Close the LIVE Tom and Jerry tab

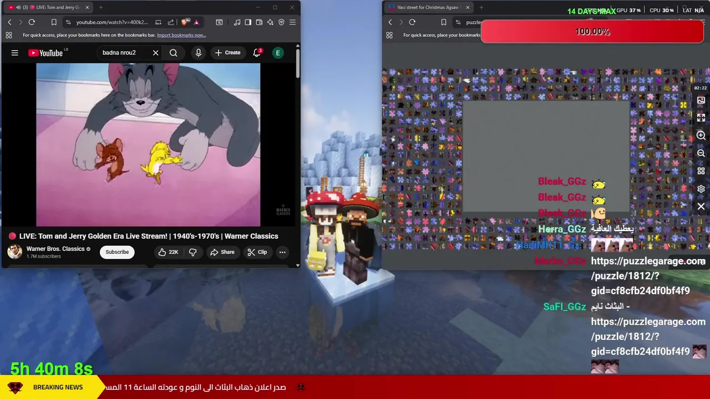tap(87, 7)
